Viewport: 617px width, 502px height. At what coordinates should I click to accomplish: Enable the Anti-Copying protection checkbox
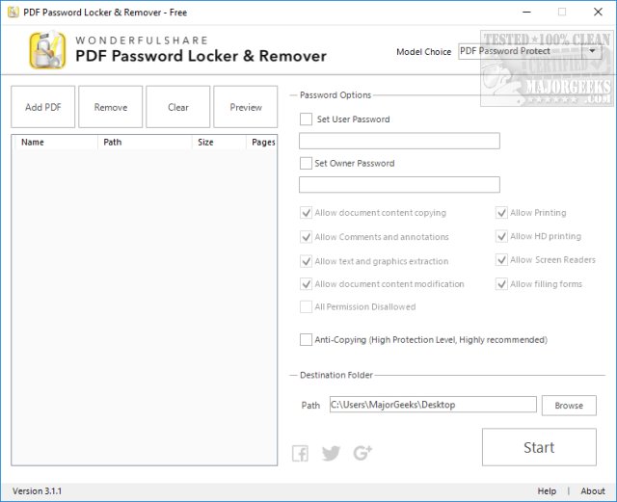point(306,339)
